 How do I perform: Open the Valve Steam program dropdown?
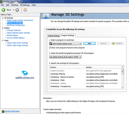point(65,43)
